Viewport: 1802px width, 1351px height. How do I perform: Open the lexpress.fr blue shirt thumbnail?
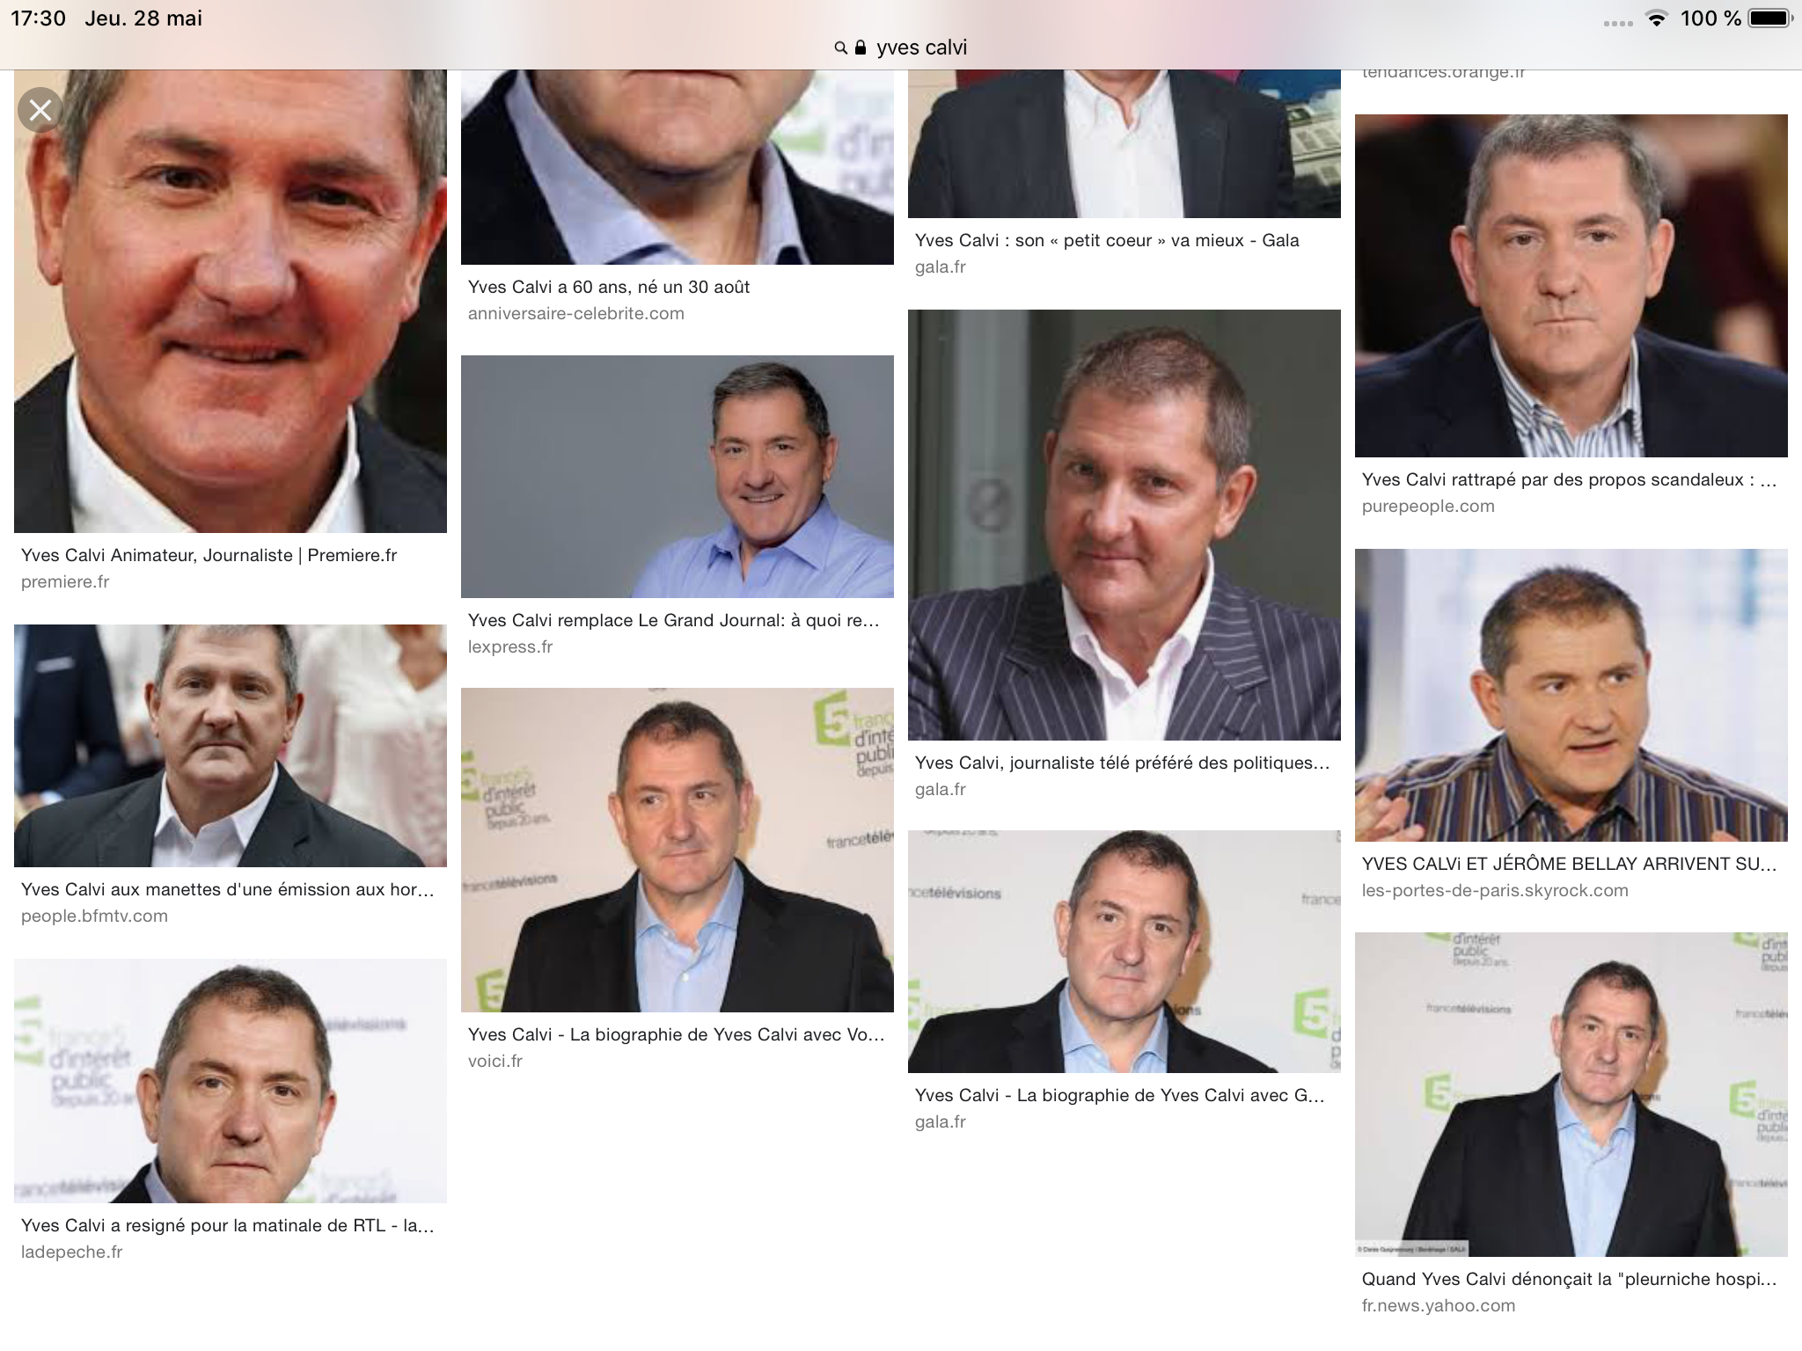click(678, 477)
